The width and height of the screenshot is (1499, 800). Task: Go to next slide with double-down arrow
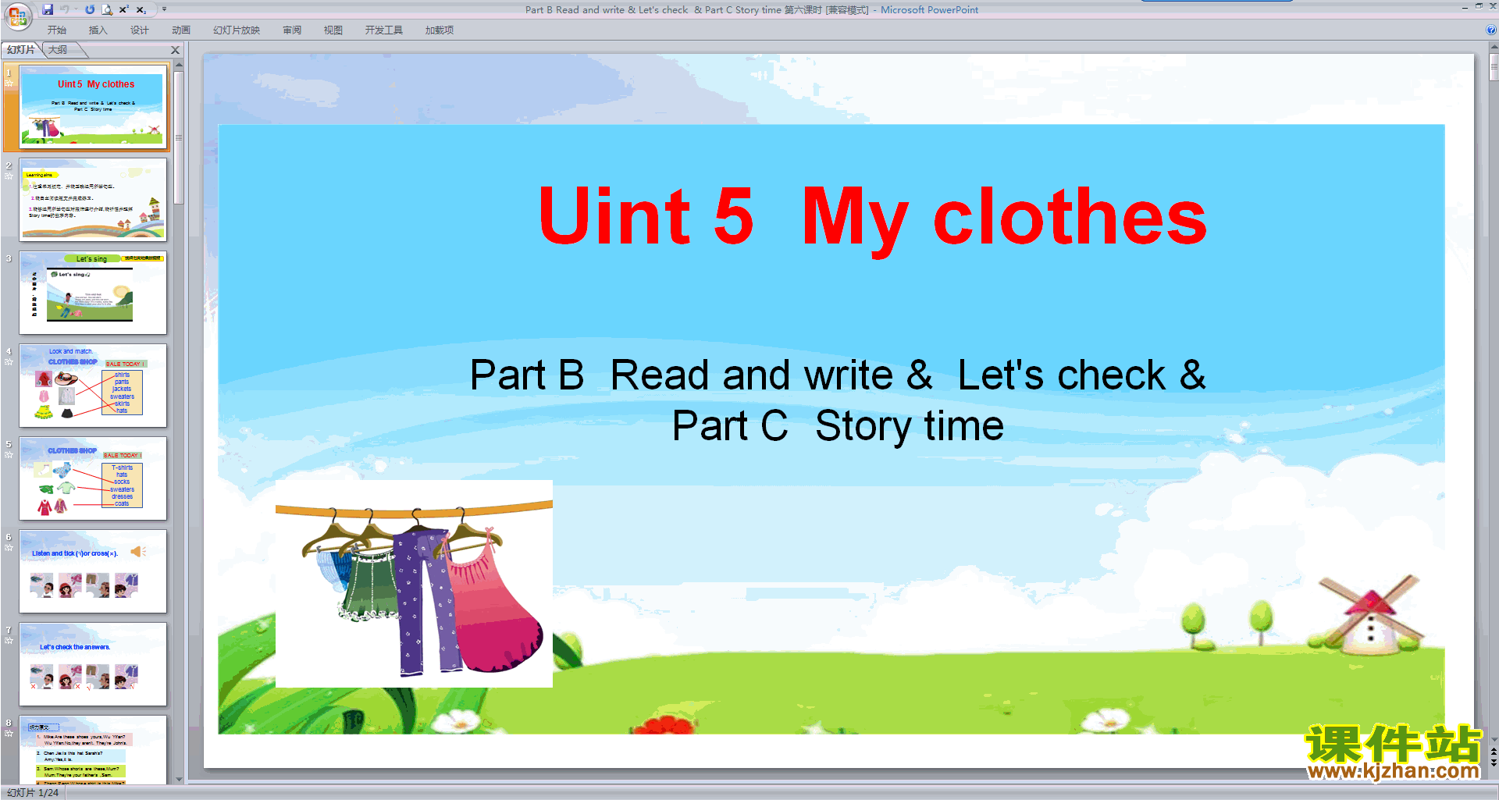pyautogui.click(x=1494, y=763)
